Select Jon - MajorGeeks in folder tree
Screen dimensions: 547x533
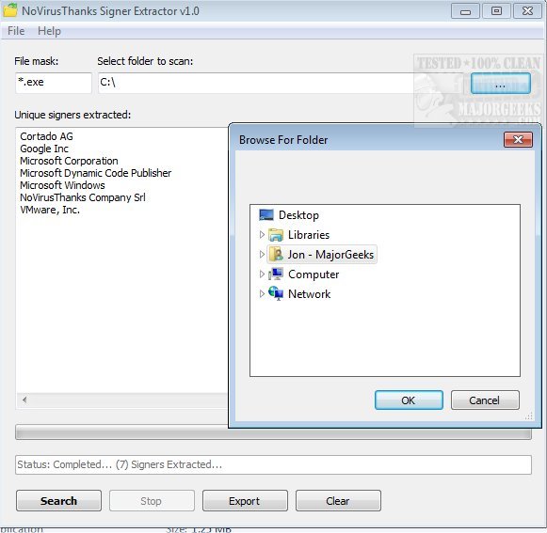(330, 255)
